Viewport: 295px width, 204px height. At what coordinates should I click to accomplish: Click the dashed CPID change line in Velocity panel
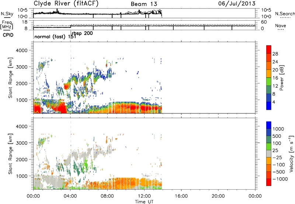pyautogui.click(x=70, y=154)
